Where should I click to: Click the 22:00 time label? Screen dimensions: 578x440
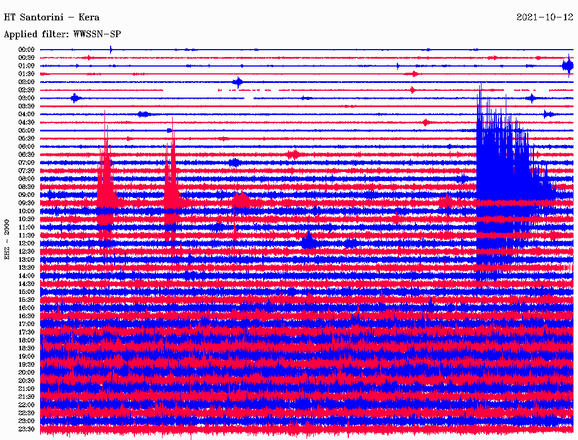pyautogui.click(x=27, y=405)
